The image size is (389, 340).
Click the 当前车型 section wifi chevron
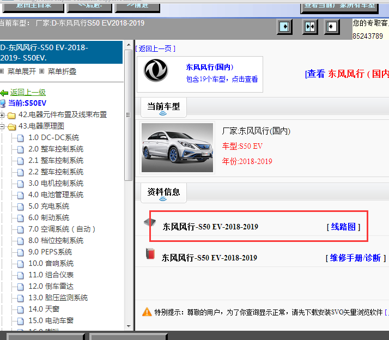(163, 113)
